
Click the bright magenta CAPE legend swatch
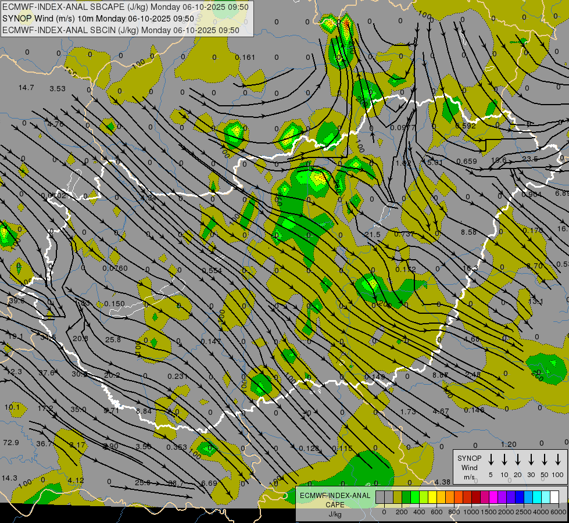493,497
